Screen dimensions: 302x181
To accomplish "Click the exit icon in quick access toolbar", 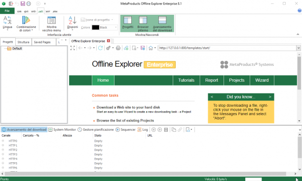I will pyautogui.click(x=11, y=3).
